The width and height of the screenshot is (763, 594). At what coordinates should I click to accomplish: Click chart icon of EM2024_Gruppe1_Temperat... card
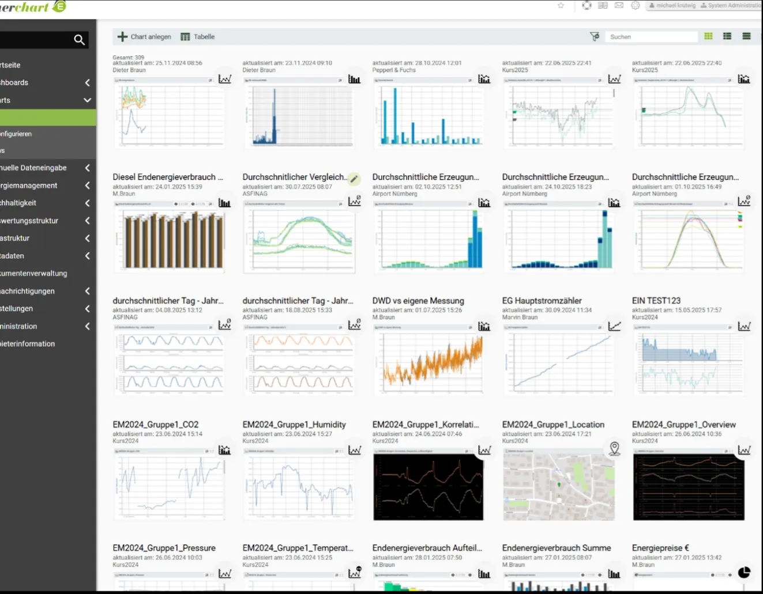[x=354, y=572]
